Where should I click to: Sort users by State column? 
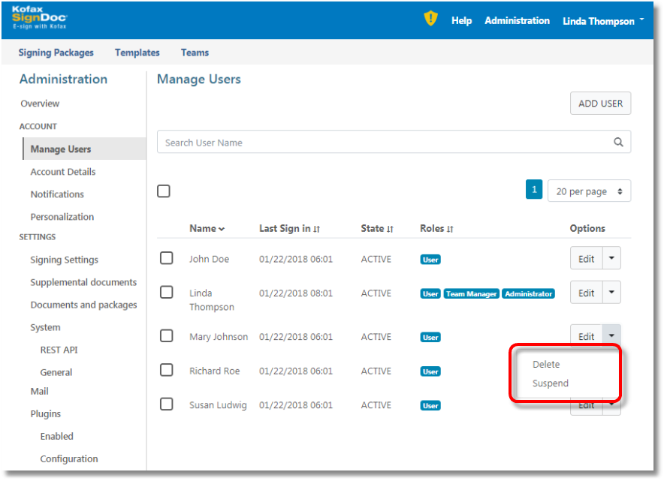[x=377, y=229]
